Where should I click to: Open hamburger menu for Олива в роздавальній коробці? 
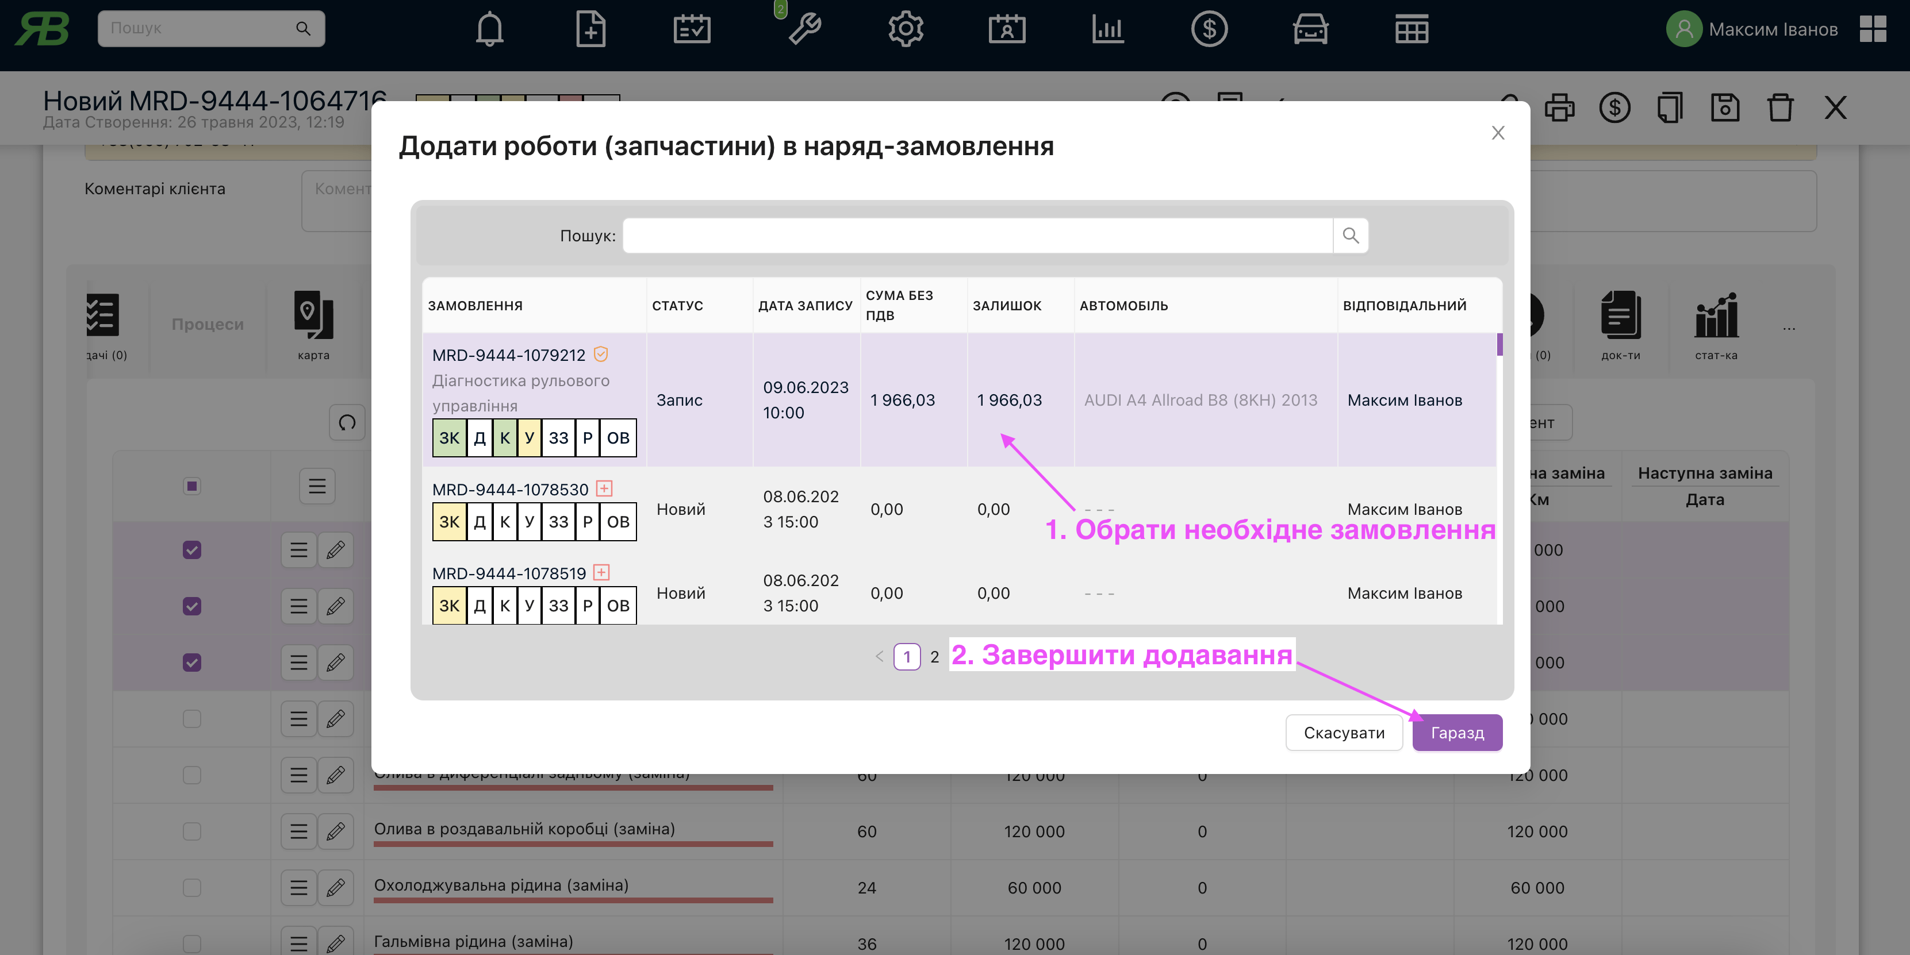(x=299, y=831)
